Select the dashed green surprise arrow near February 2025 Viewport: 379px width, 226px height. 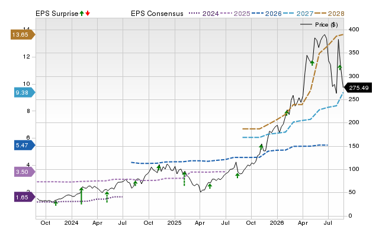[184, 179]
